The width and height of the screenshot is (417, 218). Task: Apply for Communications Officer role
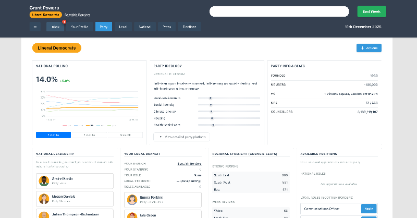[369, 209]
